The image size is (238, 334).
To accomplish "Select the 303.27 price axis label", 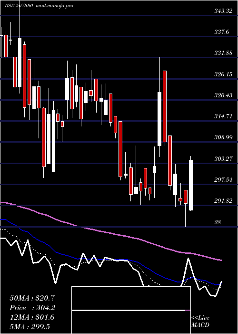I will 223,158.
